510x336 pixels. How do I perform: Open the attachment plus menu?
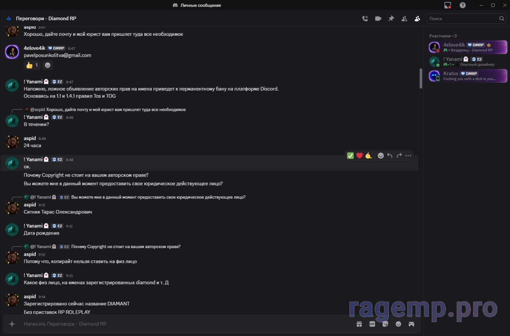(x=12, y=324)
